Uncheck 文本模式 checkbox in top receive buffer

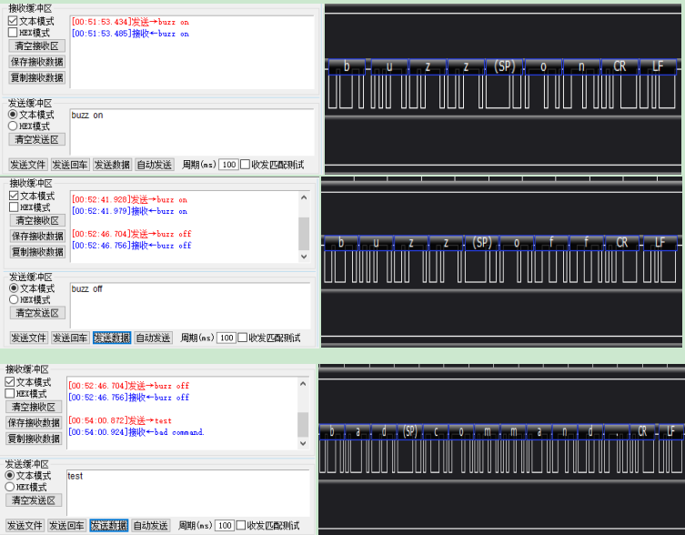pos(13,20)
